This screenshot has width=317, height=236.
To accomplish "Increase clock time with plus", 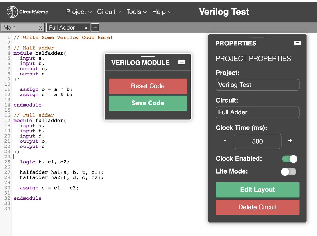I will (x=290, y=141).
